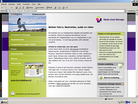Click the NL language tray indicator

coord(126,102)
